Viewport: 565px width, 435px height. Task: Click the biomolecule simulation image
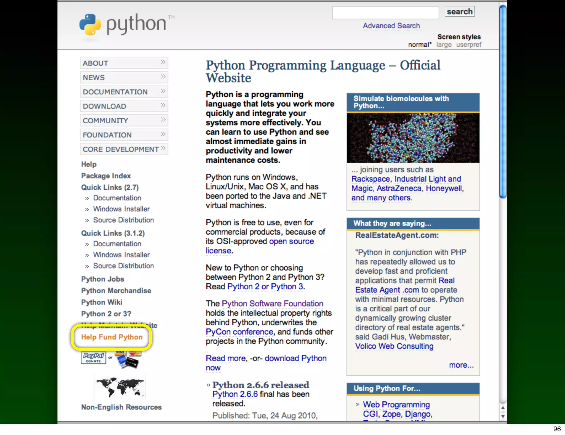(413, 138)
